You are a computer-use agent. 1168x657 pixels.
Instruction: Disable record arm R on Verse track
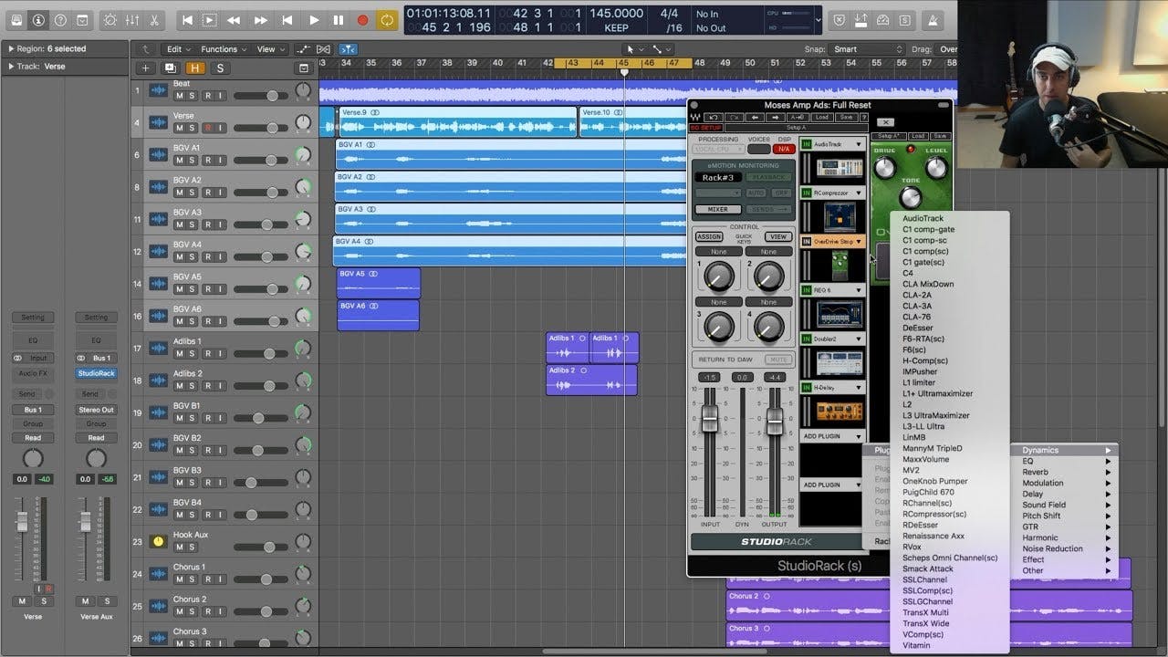[x=208, y=128]
